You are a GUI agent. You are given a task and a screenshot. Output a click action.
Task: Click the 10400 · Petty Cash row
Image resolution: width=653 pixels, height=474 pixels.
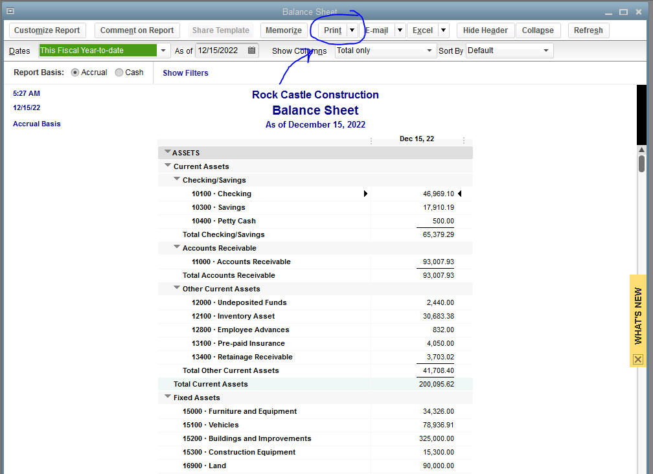pyautogui.click(x=315, y=221)
